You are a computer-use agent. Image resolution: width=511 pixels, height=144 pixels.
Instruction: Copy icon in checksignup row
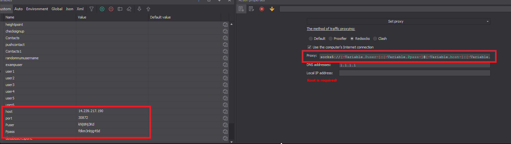click(x=225, y=31)
